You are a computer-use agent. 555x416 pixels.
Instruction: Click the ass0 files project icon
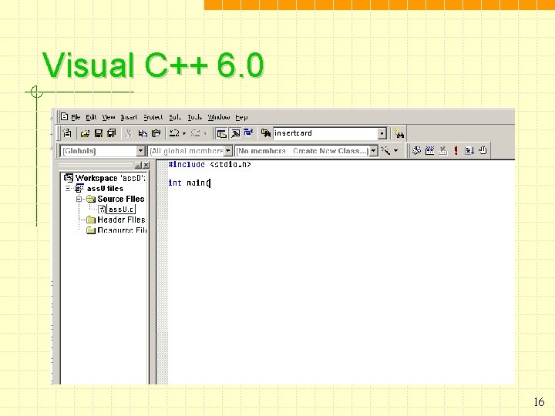coord(79,189)
